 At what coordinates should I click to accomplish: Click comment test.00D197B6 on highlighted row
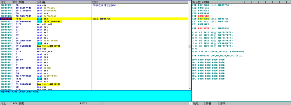point(101,19)
